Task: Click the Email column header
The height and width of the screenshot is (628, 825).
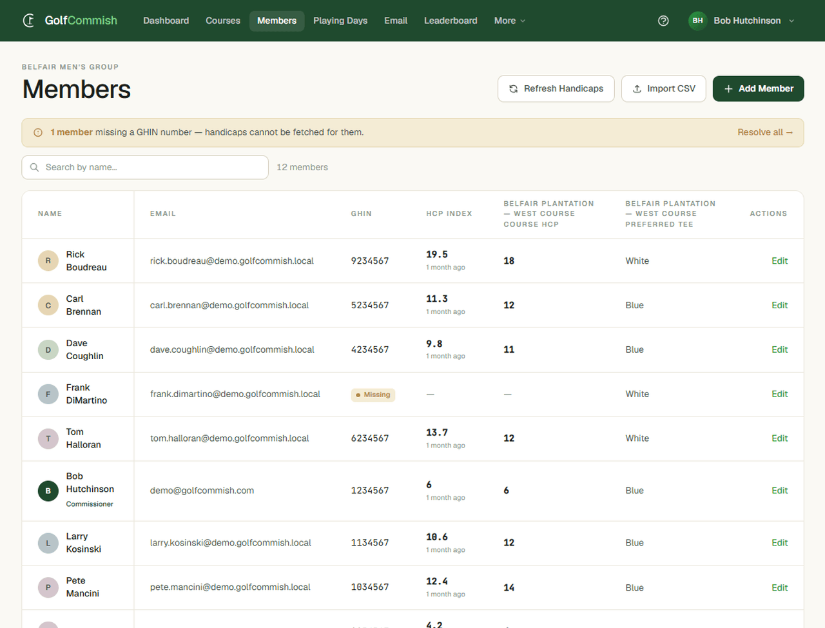Action: pos(163,214)
